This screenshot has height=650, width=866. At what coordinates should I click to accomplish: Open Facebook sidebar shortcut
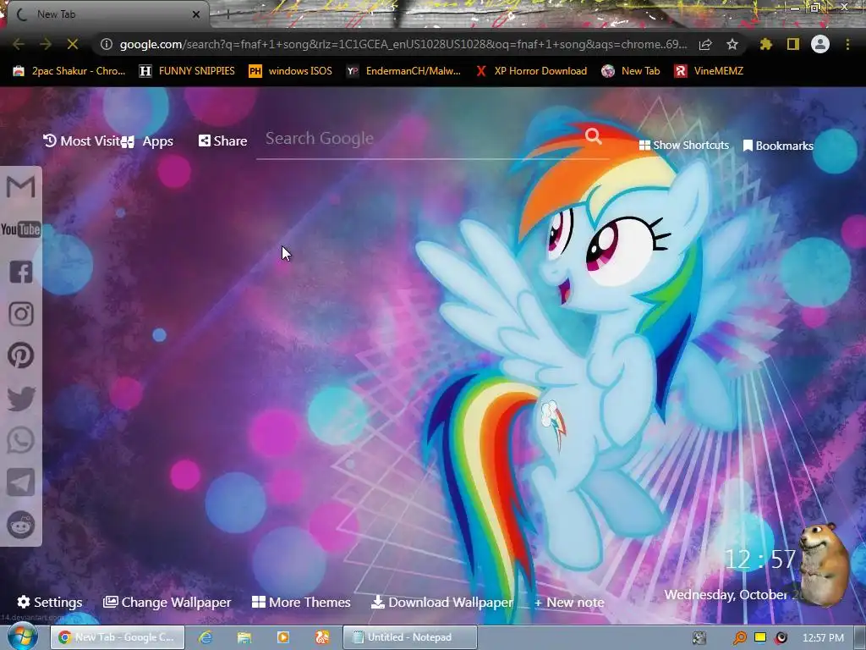(x=21, y=272)
